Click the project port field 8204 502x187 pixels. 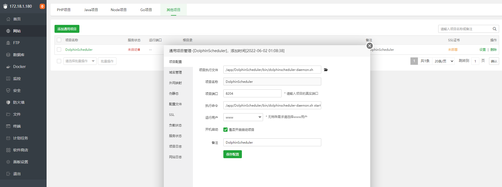pos(252,93)
